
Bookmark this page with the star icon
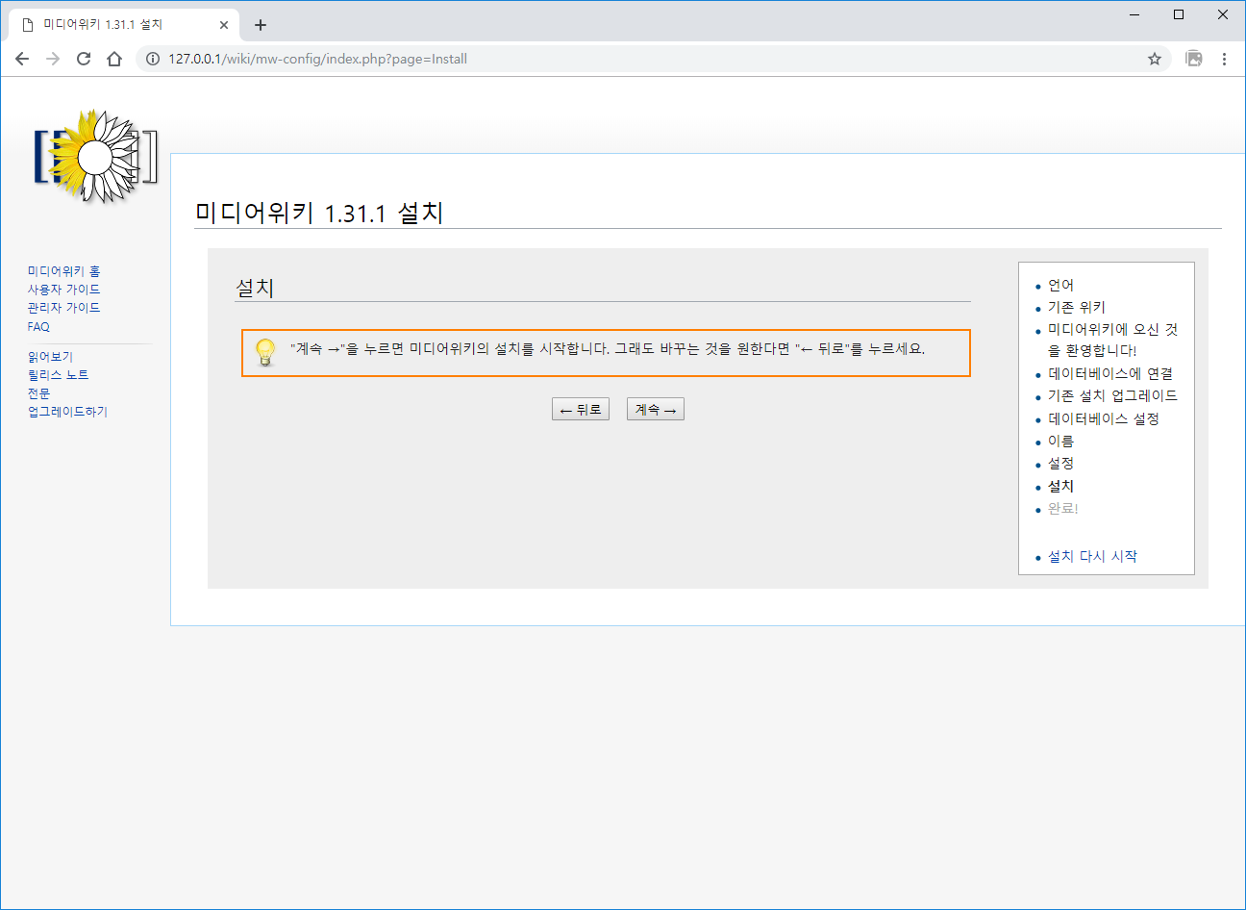coord(1155,59)
